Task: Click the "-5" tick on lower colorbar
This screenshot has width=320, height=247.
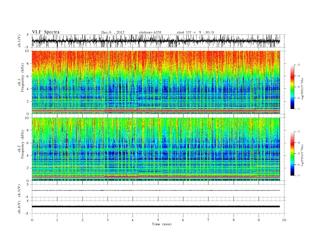Action: [298, 154]
